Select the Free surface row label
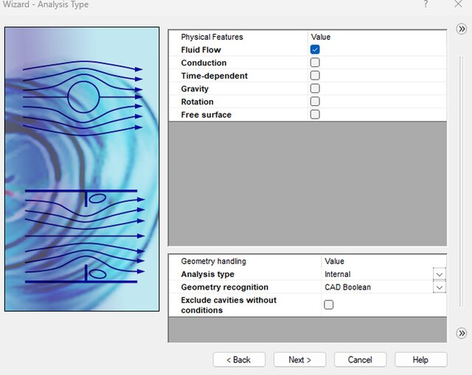This screenshot has height=375, width=472. [x=206, y=115]
